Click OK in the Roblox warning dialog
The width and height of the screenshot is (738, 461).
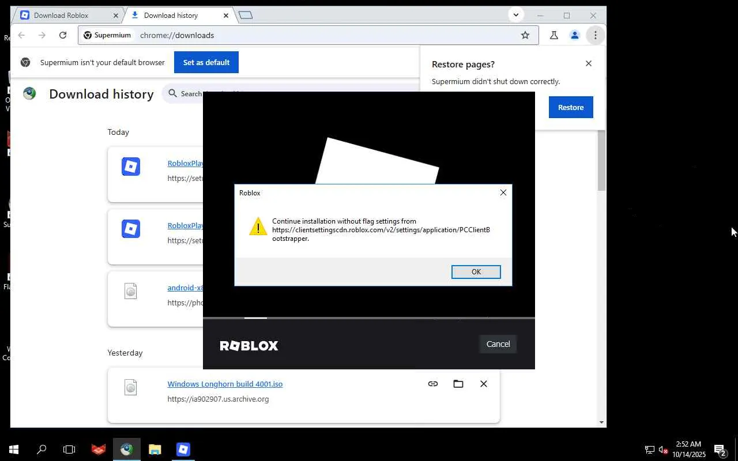point(476,272)
